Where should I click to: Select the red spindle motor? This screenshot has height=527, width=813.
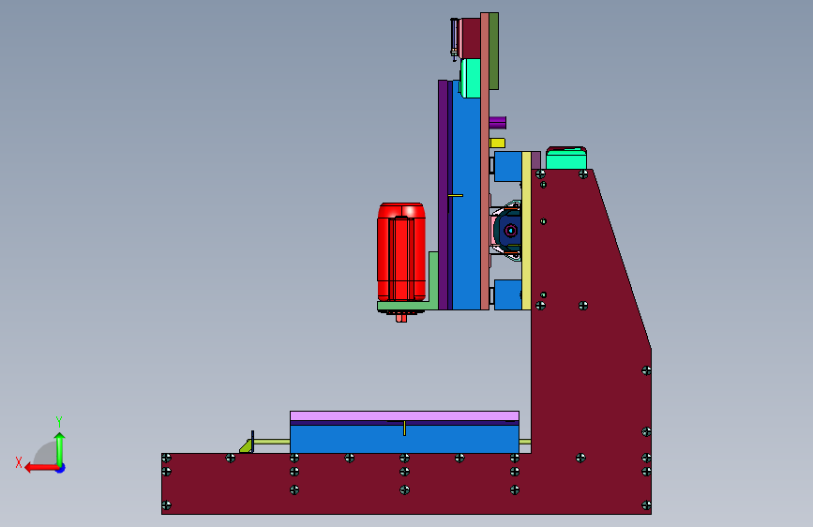click(401, 252)
